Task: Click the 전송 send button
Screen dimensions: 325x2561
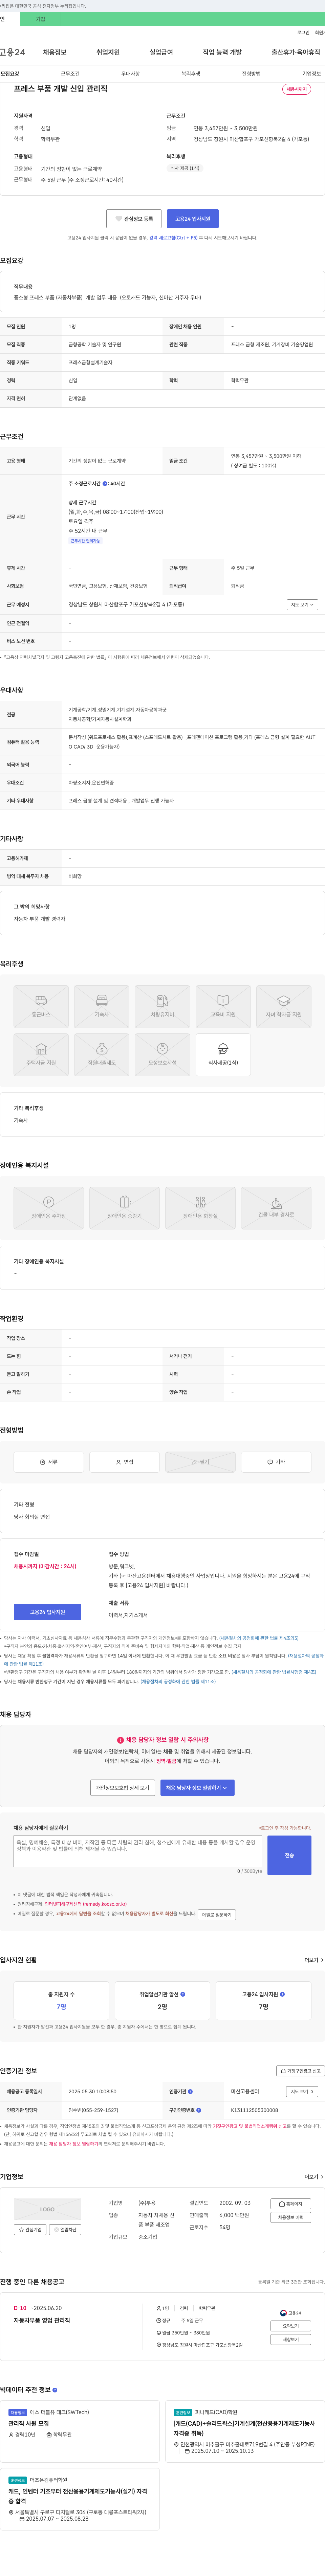Action: click(x=289, y=1855)
